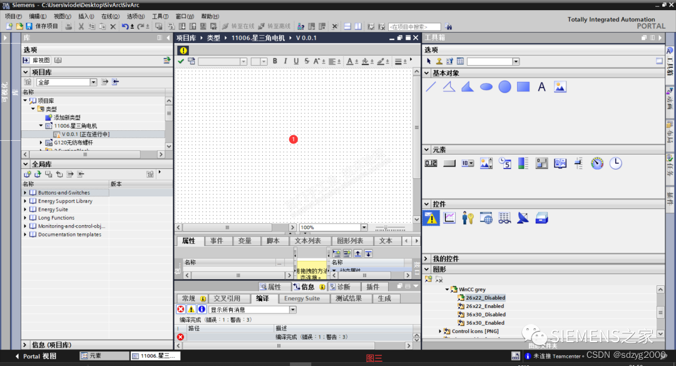Open the 项目(P) menu
This screenshot has height=366, width=676.
pos(13,16)
